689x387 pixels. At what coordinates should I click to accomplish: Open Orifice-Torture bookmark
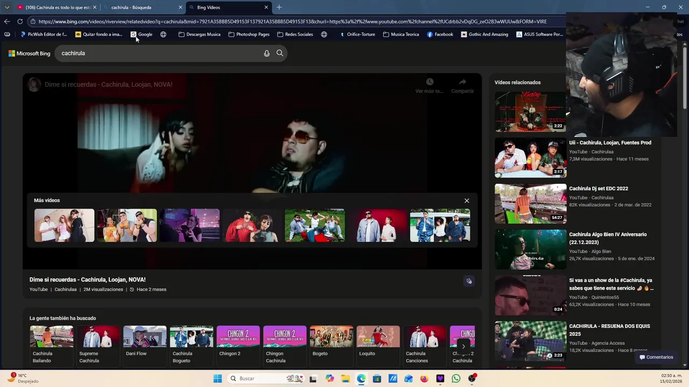(357, 34)
